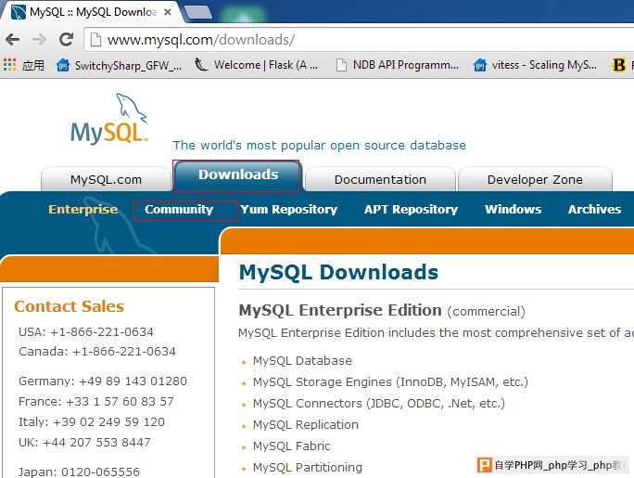Go to the Community submenu item

(x=179, y=209)
